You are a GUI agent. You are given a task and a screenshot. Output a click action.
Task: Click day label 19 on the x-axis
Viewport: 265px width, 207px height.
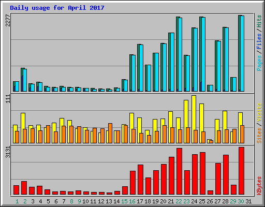(155, 201)
